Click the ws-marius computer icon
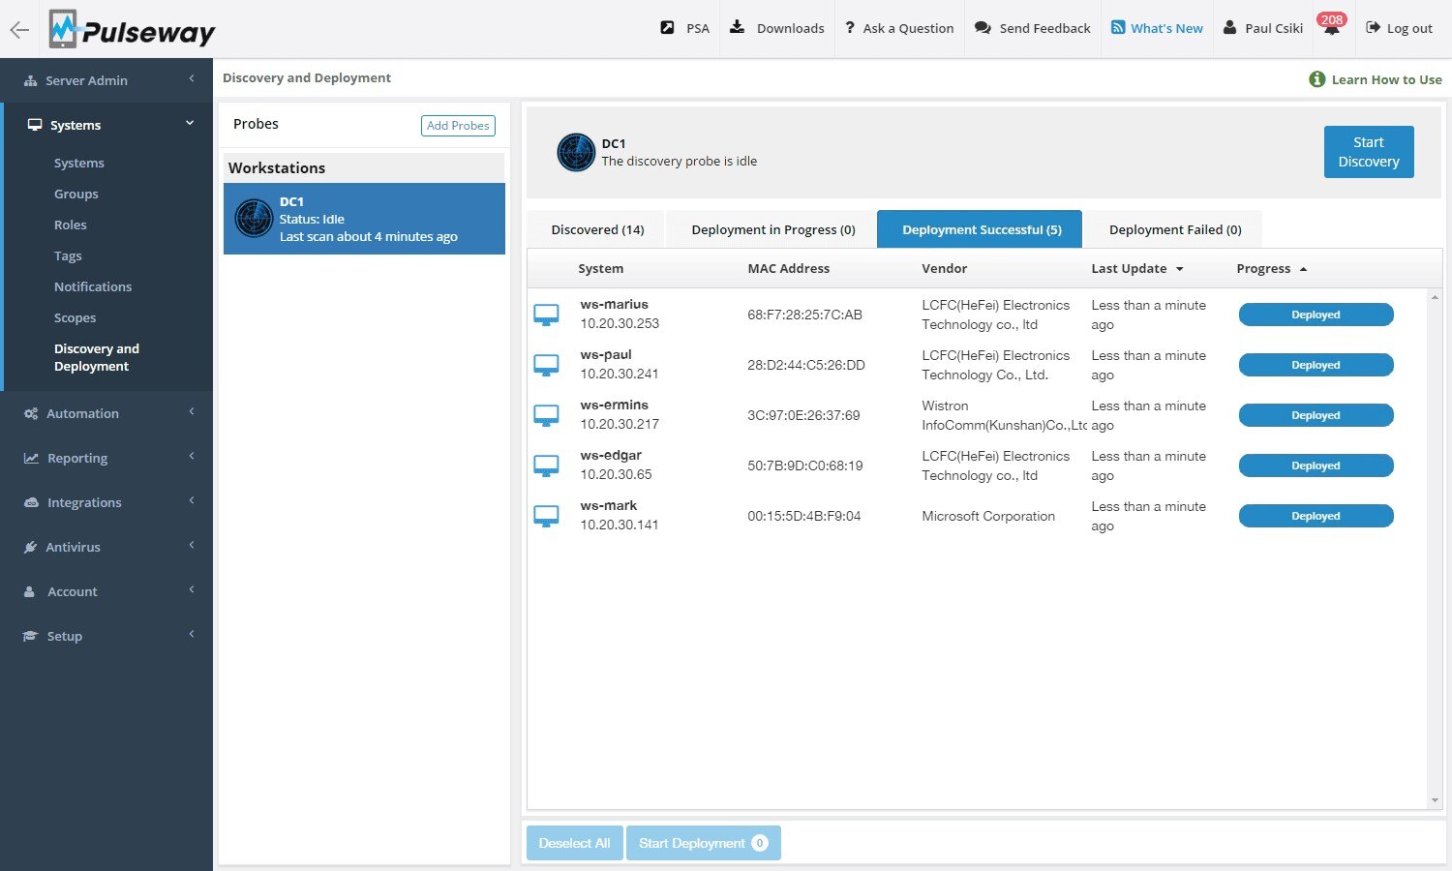This screenshot has width=1452, height=871. click(x=547, y=315)
